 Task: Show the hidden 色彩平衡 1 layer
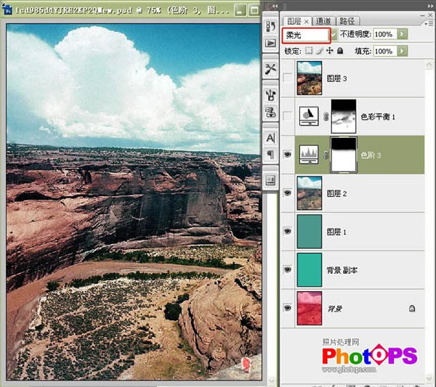tap(288, 116)
